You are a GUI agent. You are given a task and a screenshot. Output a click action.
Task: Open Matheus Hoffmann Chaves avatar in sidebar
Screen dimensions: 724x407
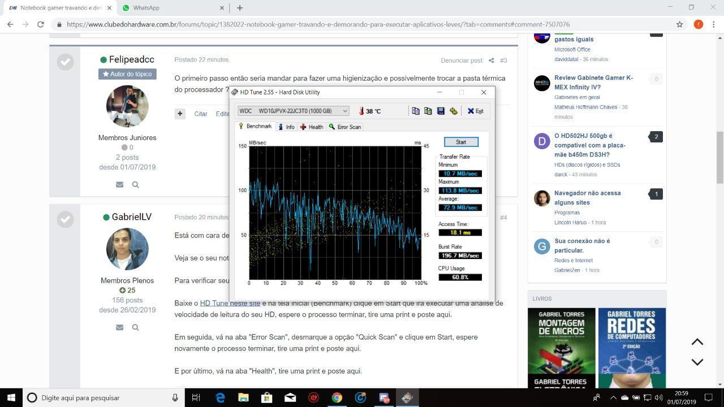point(542,83)
